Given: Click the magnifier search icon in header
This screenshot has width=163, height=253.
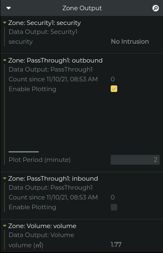Looking at the screenshot, I should pos(156,8).
